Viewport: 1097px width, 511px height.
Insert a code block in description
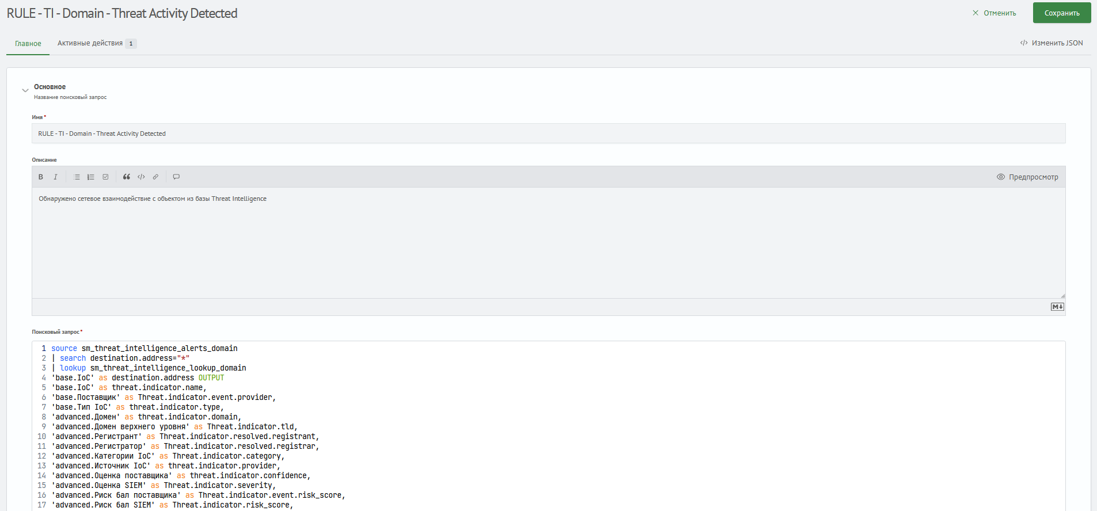[141, 177]
